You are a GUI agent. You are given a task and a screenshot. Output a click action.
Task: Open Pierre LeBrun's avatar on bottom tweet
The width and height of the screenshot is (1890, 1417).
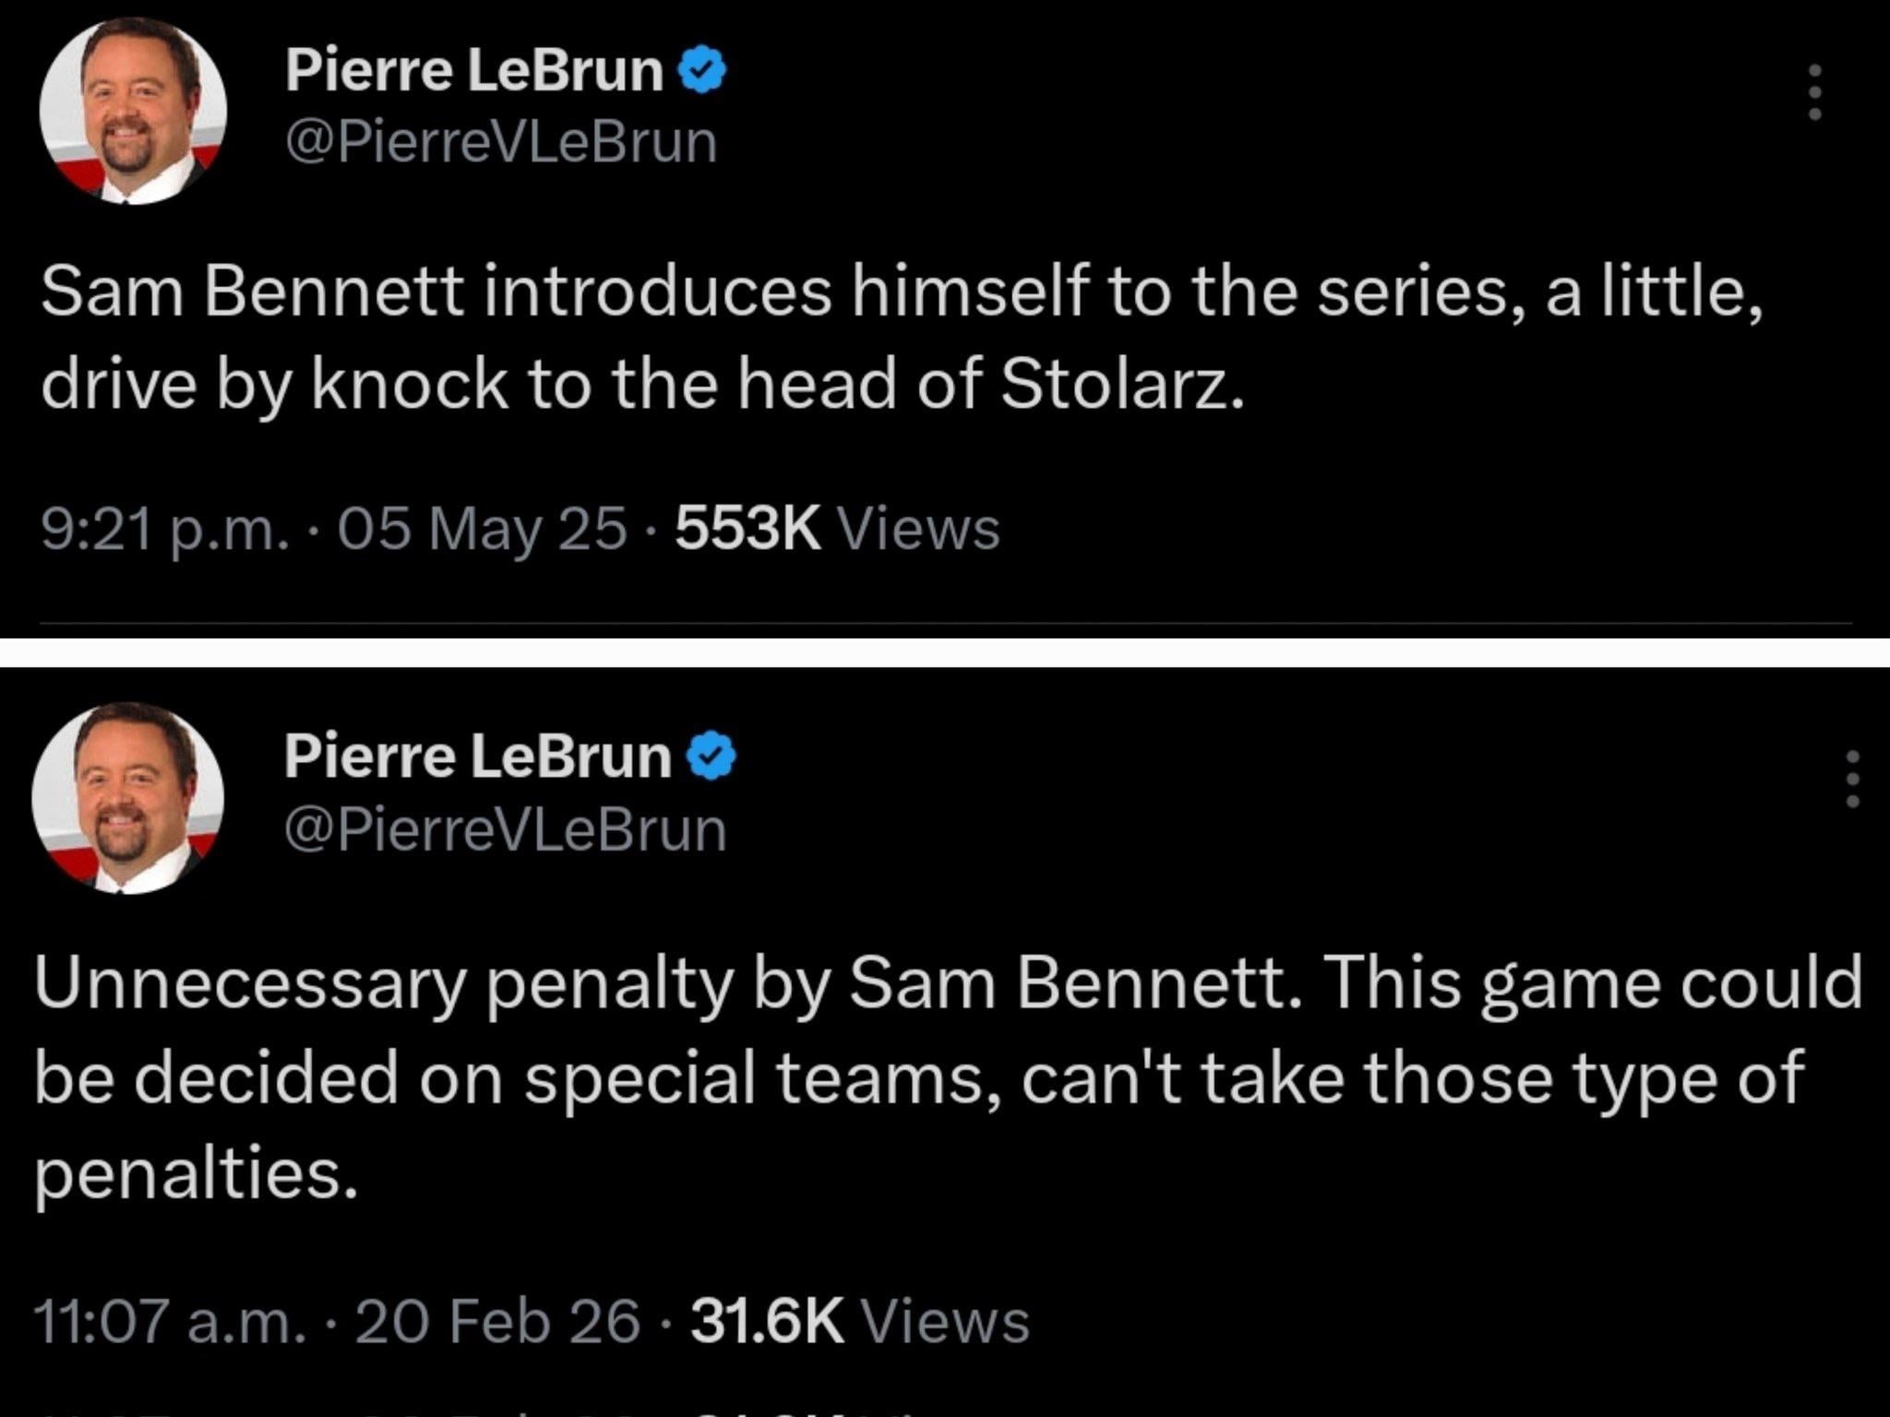127,798
